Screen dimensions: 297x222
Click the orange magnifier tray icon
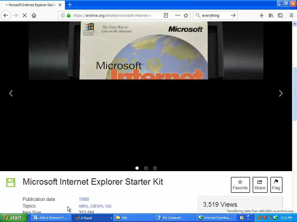coord(260,218)
